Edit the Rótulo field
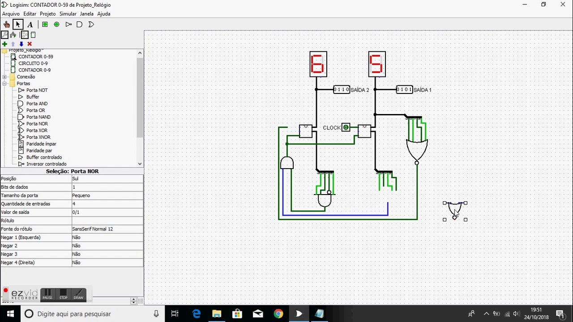This screenshot has width=573, height=322. (x=107, y=220)
